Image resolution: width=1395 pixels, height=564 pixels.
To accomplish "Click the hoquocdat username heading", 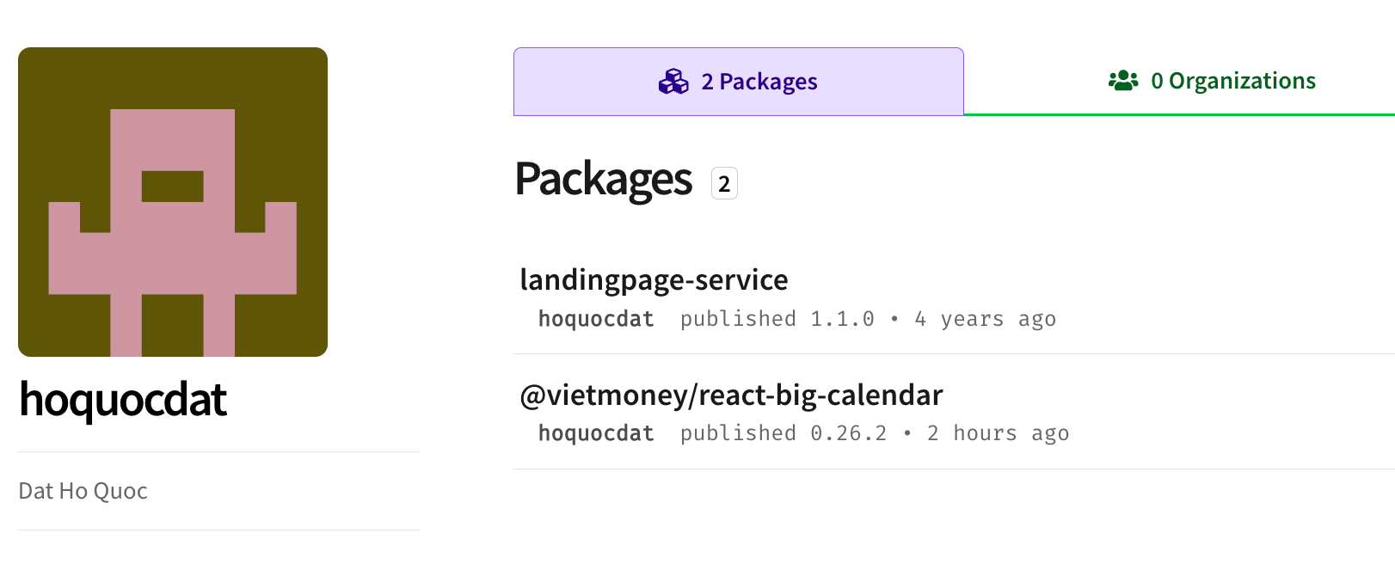I will point(123,400).
